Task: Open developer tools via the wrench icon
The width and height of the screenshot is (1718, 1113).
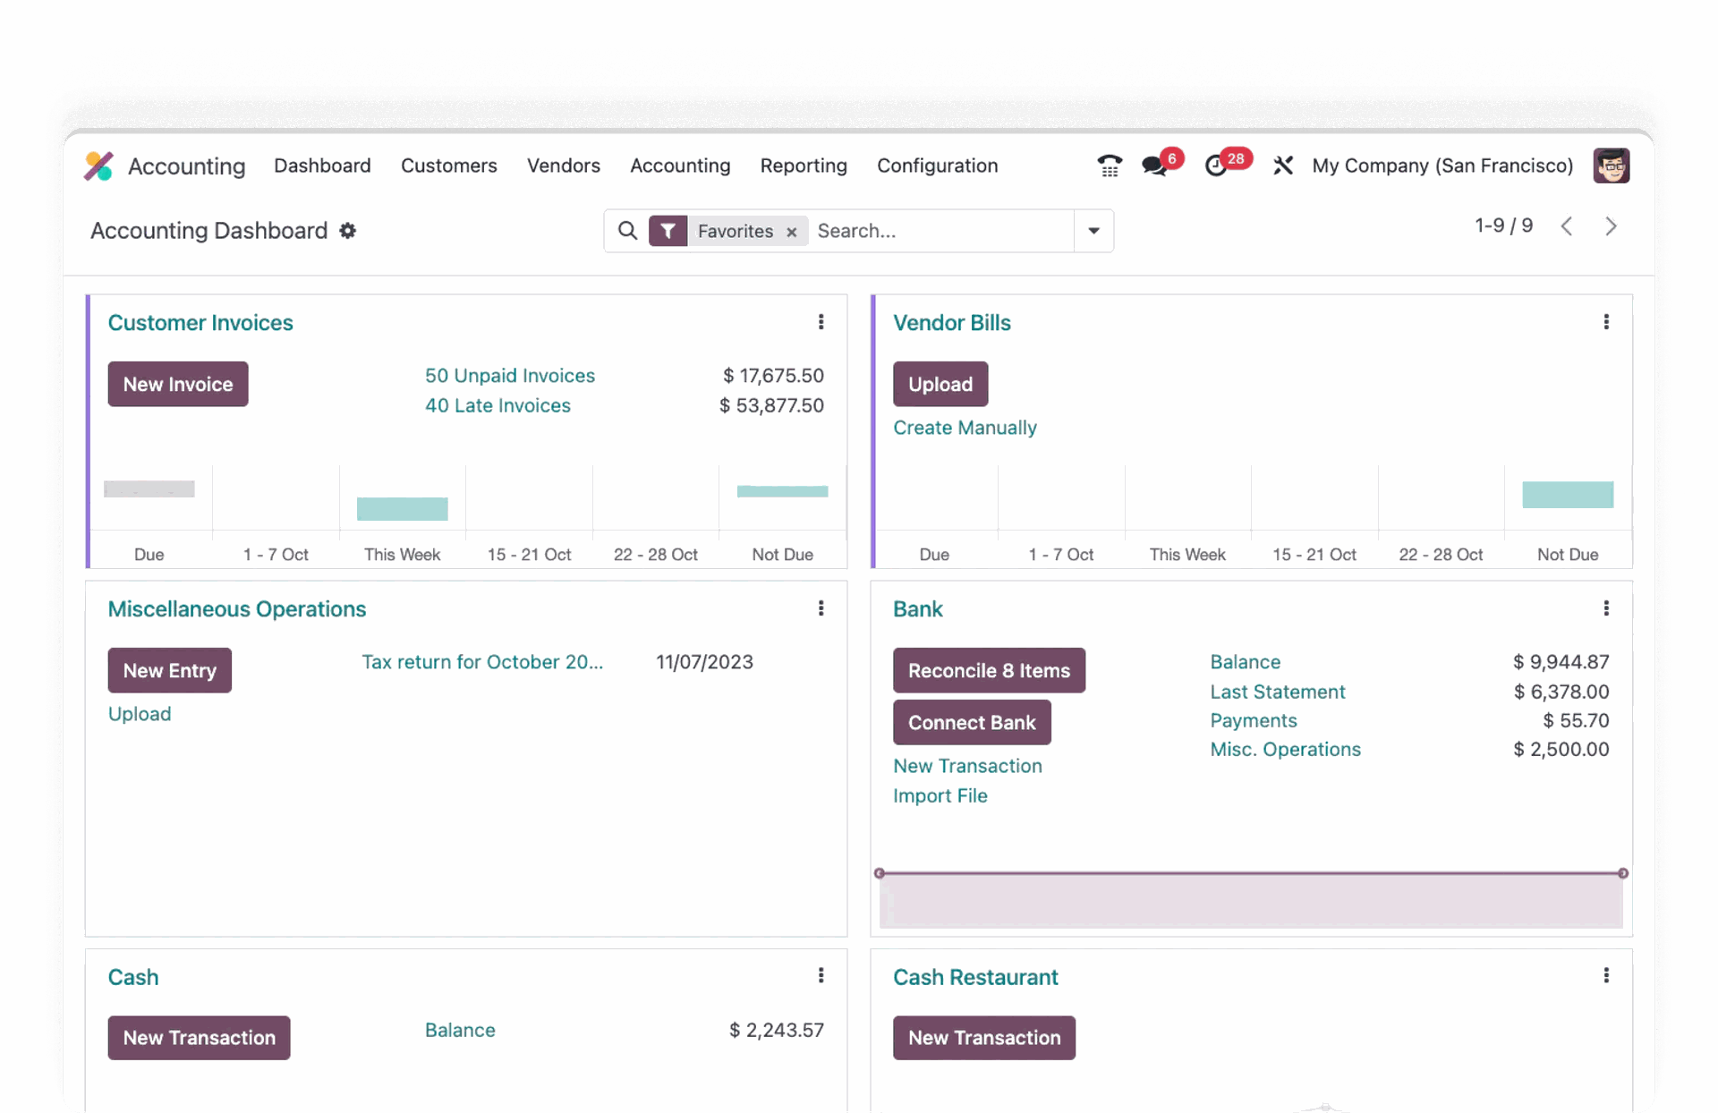Action: pos(1283,166)
